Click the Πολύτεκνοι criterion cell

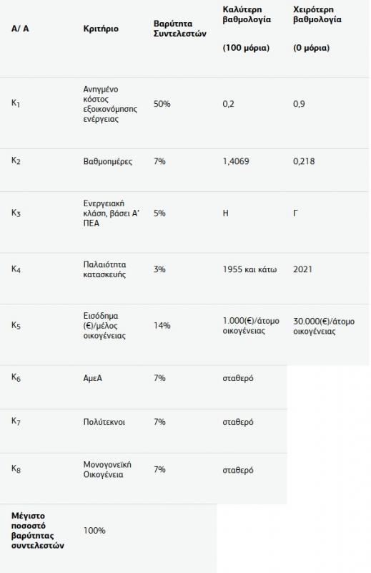coord(104,422)
